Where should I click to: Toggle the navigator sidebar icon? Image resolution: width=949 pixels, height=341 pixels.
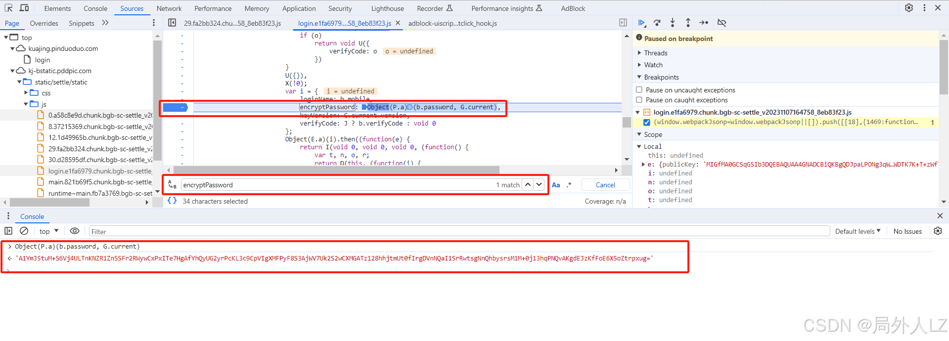coord(172,23)
